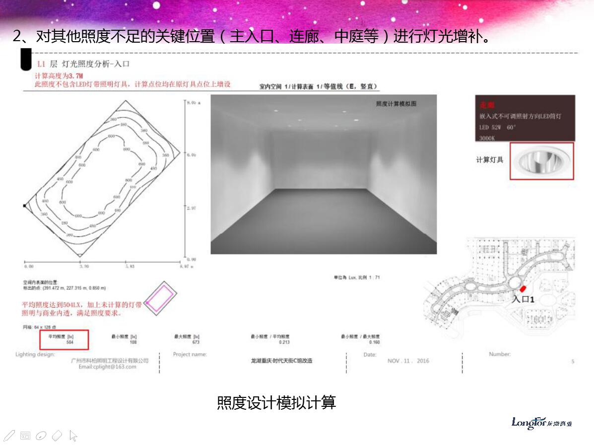Click the cplight@163.com email address
This screenshot has width=594, height=446.
tap(107, 367)
